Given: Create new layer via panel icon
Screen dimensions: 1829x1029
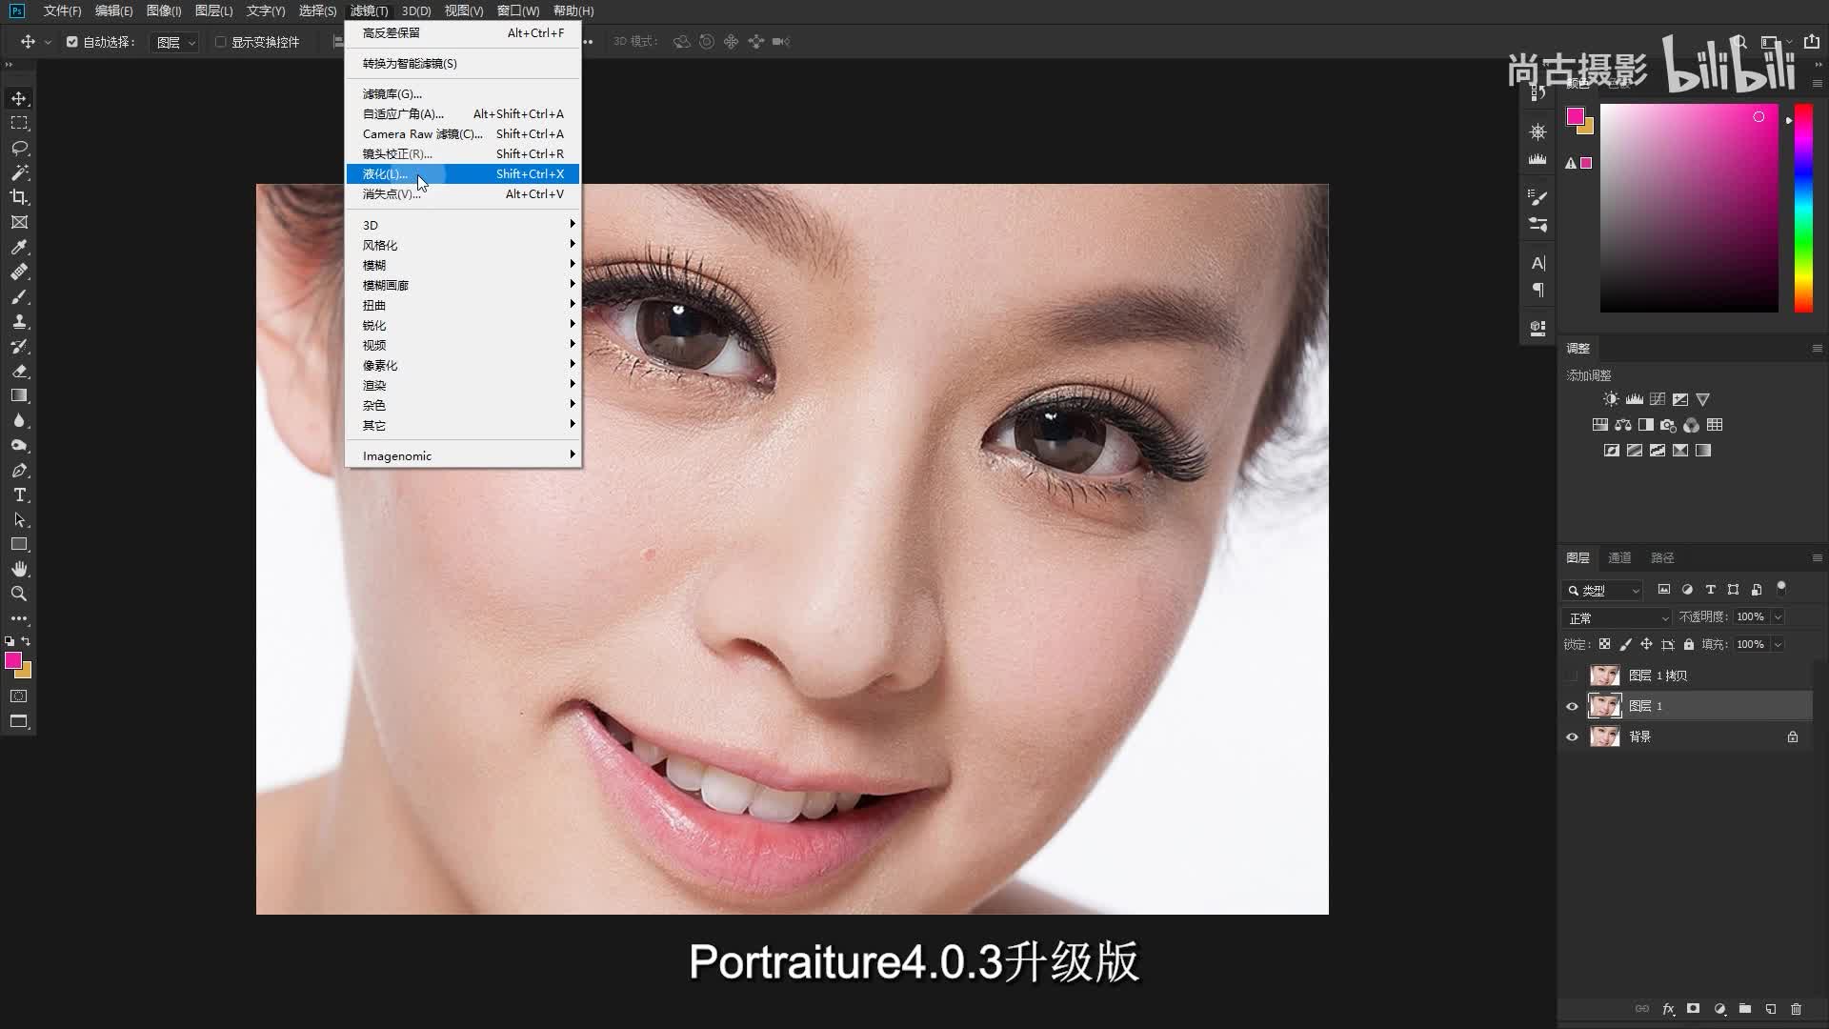Looking at the screenshot, I should pos(1770,1009).
